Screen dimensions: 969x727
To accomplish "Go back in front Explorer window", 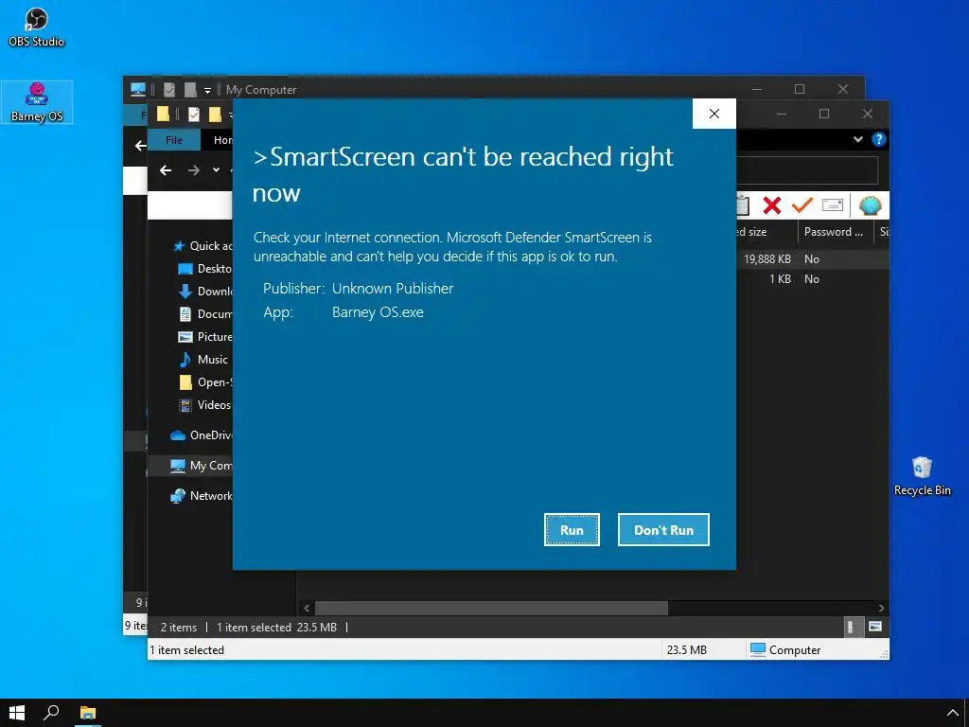I will pyautogui.click(x=166, y=170).
